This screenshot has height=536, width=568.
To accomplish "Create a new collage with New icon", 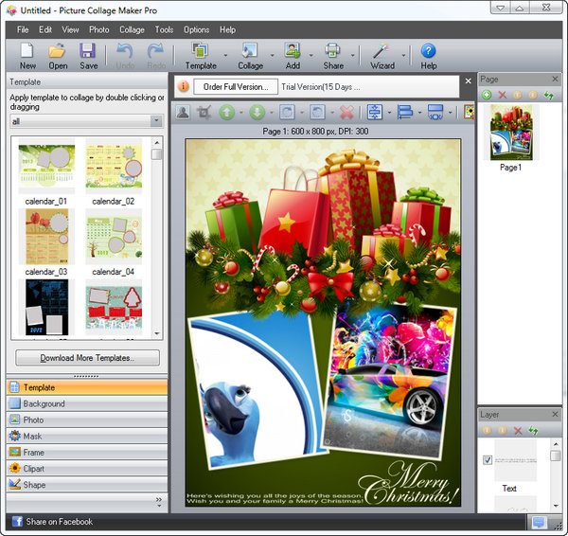I will (27, 51).
